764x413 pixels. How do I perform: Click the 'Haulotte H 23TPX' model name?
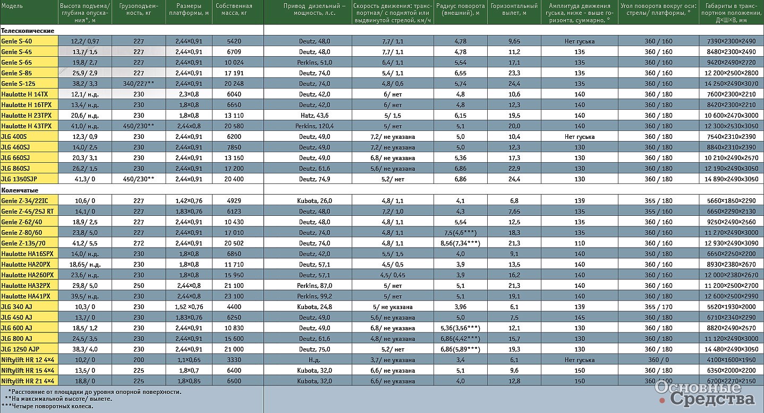coord(26,115)
